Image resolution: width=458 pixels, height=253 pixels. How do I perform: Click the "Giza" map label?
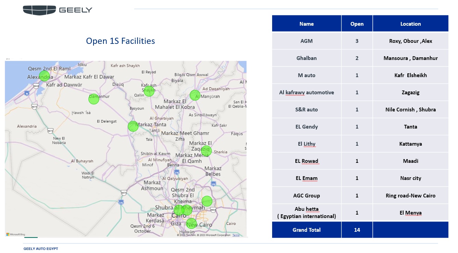click(176, 224)
